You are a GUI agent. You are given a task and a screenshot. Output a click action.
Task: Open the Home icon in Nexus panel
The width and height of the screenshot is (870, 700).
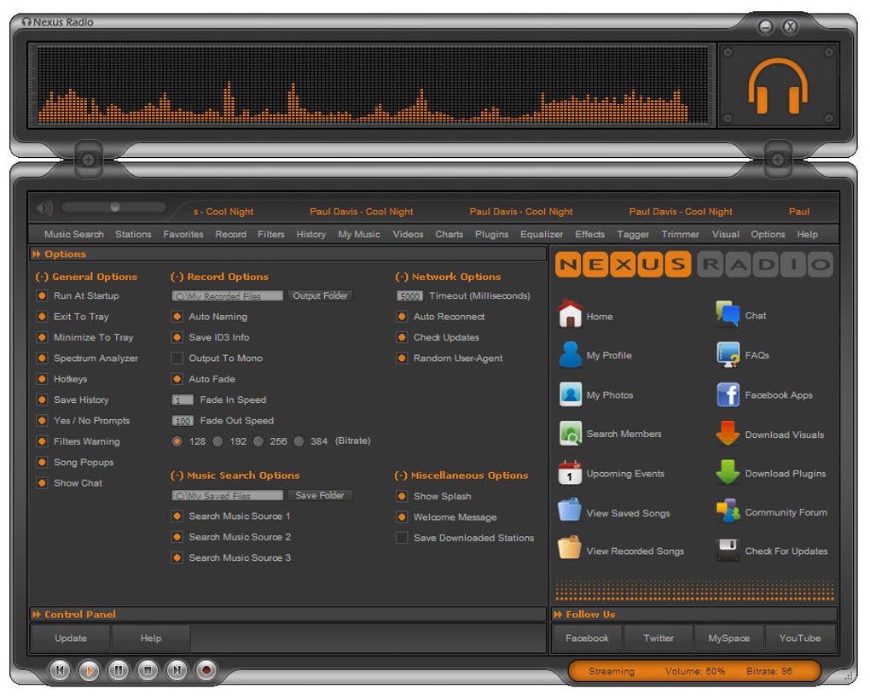tap(570, 313)
